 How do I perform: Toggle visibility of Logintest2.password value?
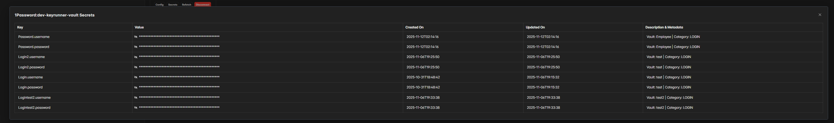(x=136, y=108)
